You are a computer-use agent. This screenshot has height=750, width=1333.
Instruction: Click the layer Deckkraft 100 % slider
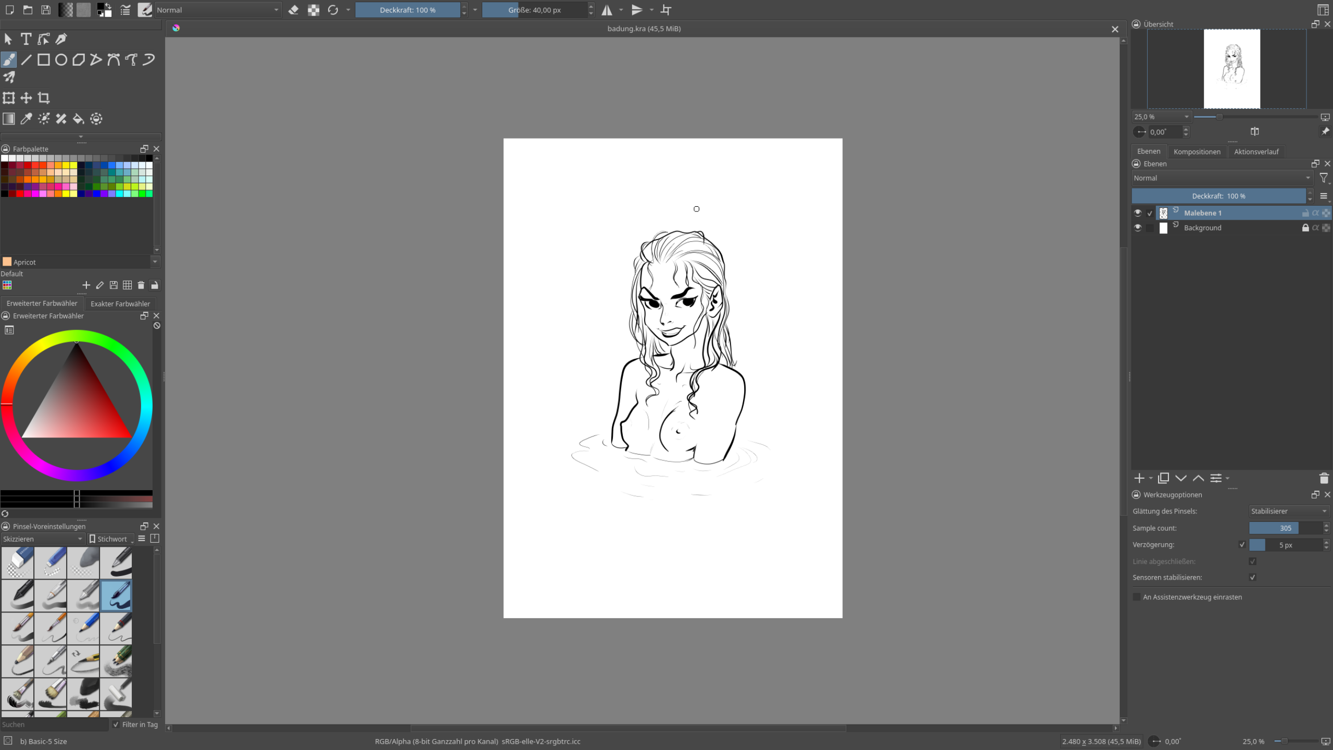coord(1218,196)
